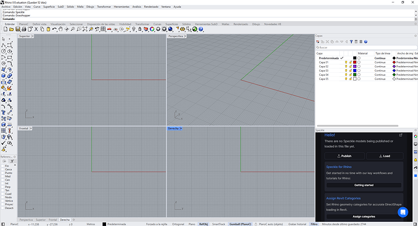Image resolution: width=418 pixels, height=226 pixels.
Task: Click the color wheel icon in toolbar
Action: point(152,29)
